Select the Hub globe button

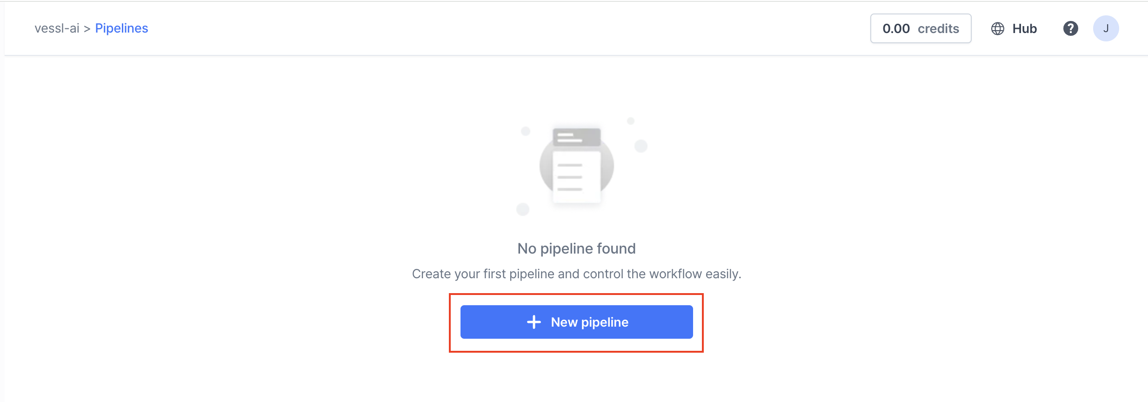click(1013, 28)
